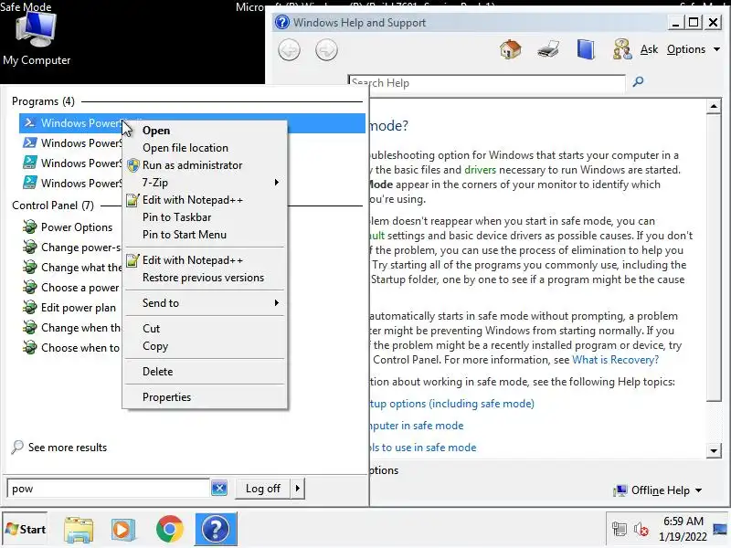Open Windows Explorer from taskbar
The image size is (731, 548).
pyautogui.click(x=79, y=529)
